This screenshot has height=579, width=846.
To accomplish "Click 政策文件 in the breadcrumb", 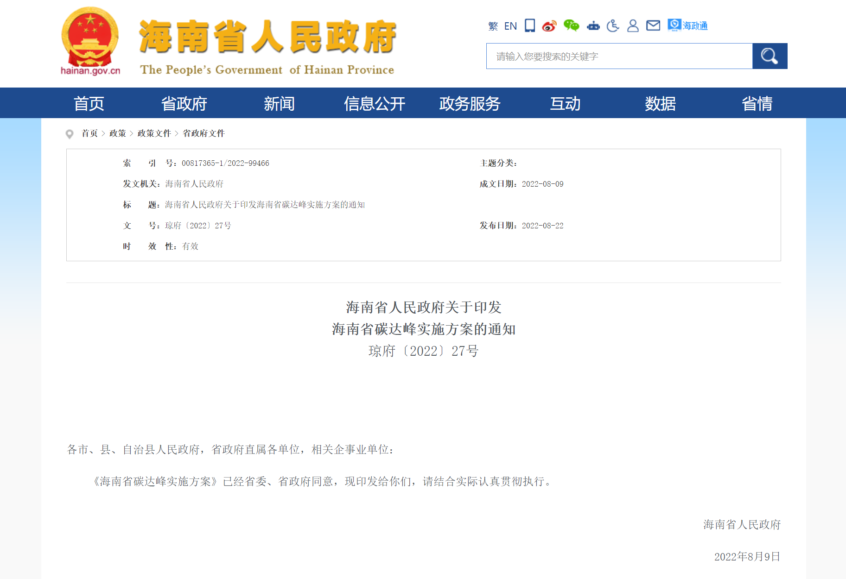I will click(154, 133).
